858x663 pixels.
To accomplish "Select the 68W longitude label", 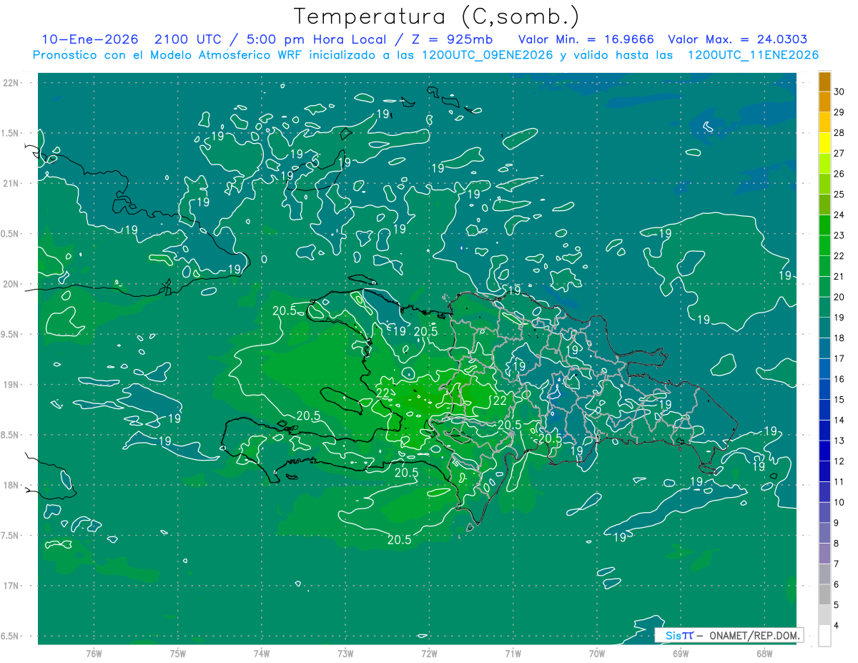I will click(764, 654).
